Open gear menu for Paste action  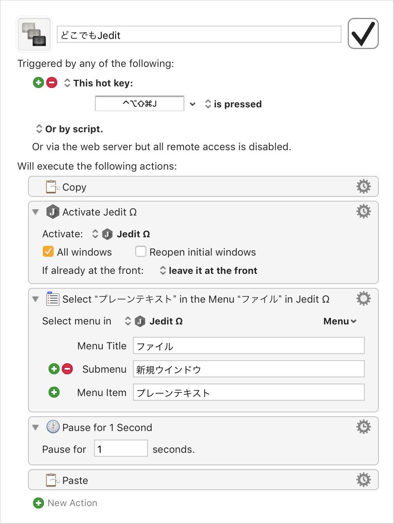point(364,480)
